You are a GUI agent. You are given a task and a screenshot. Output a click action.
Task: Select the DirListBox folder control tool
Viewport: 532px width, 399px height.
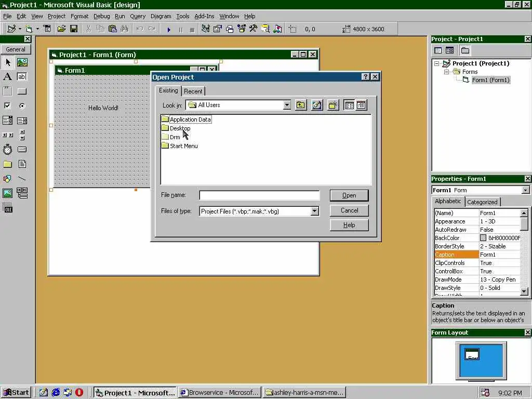7,164
